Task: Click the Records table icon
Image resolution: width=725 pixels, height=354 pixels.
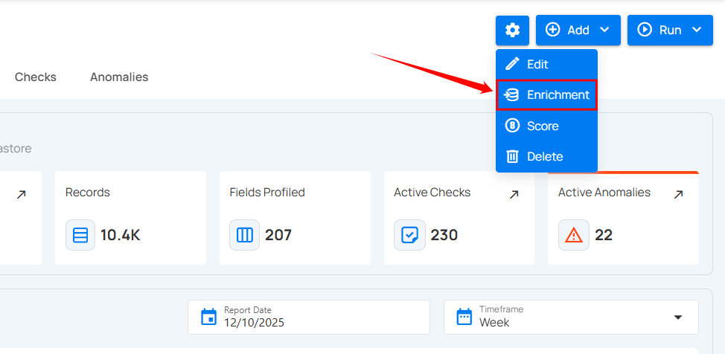Action: tap(80, 235)
